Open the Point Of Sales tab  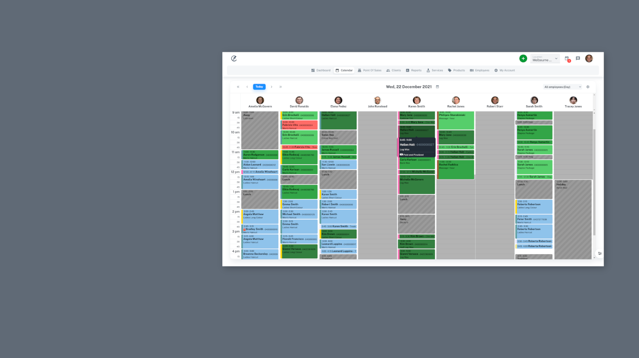[x=369, y=70]
